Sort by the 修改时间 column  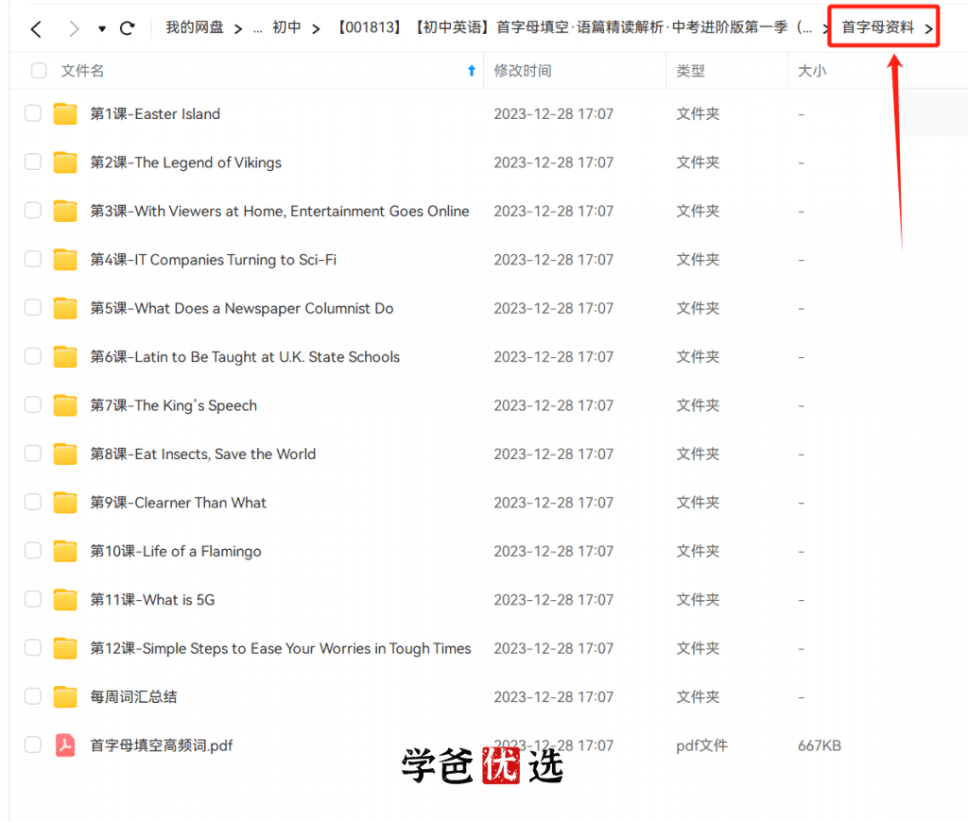pos(523,71)
